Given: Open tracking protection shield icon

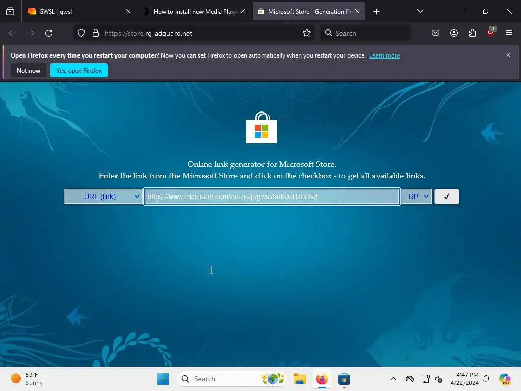Looking at the screenshot, I should pyautogui.click(x=81, y=33).
